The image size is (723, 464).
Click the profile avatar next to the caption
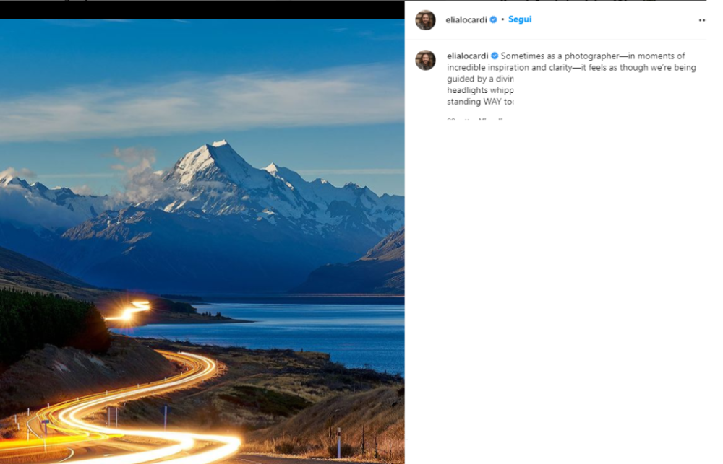[425, 61]
